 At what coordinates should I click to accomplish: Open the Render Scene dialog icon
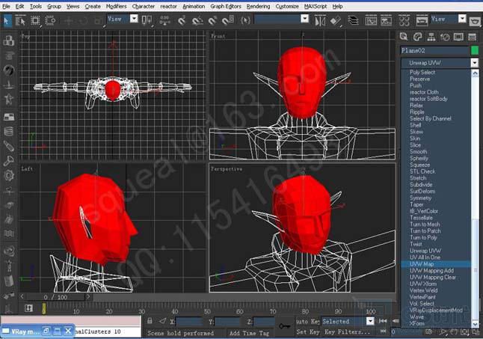(422, 21)
